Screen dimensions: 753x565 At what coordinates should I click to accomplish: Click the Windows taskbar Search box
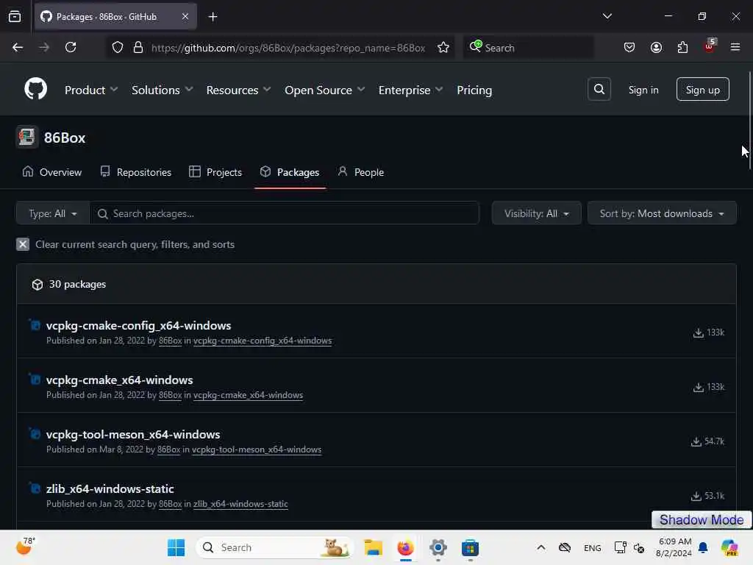(275, 547)
